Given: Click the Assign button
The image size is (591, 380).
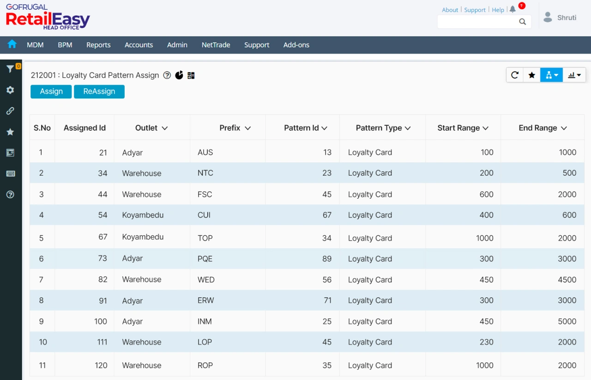Looking at the screenshot, I should pyautogui.click(x=51, y=92).
